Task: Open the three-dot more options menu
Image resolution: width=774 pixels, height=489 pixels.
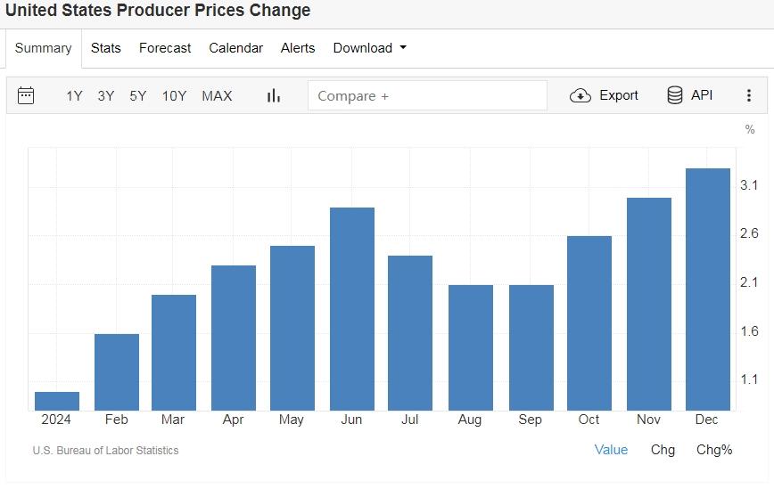Action: [x=749, y=95]
